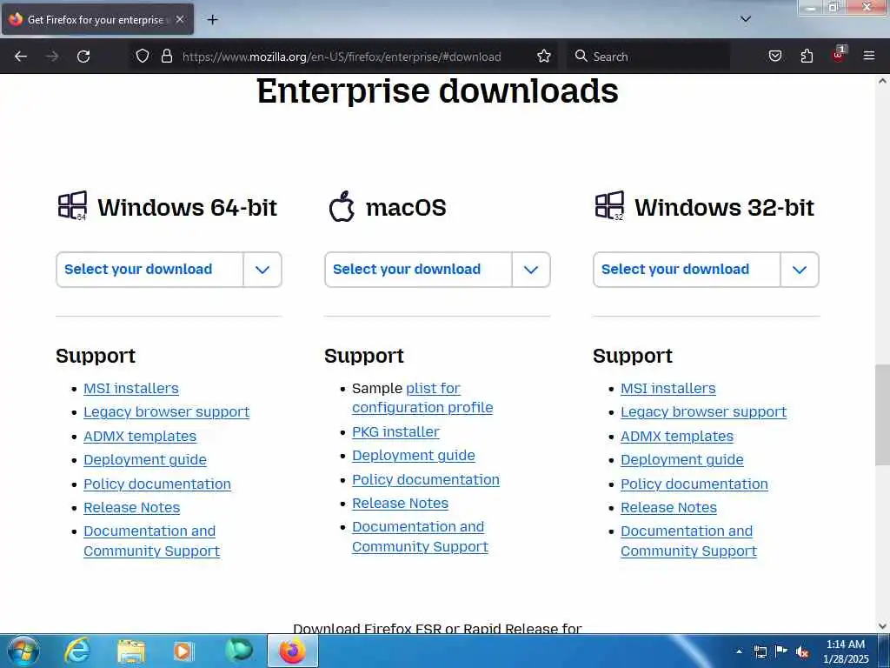
Task: Open Release Notes under Windows 32-bit
Action: click(x=668, y=508)
